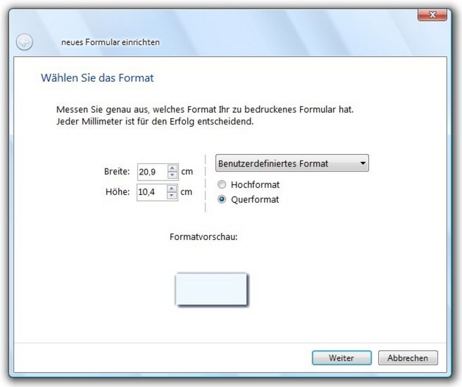462x387 pixels.
Task: Increase Breite value with up arrow
Action: pyautogui.click(x=172, y=168)
